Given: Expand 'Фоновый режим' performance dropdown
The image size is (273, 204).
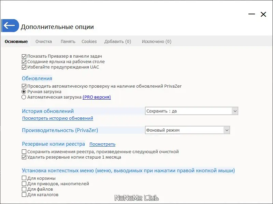Looking at the screenshot, I should (187, 130).
